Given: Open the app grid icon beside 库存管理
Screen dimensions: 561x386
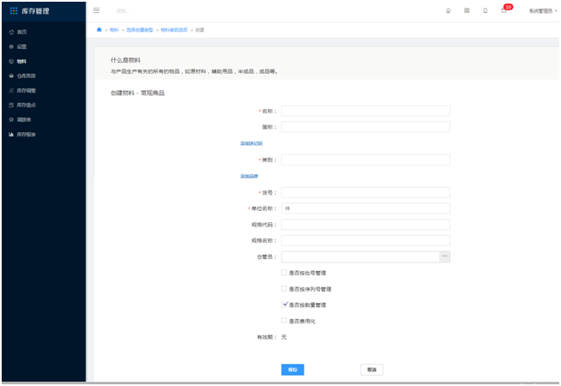Looking at the screenshot, I should click(14, 11).
